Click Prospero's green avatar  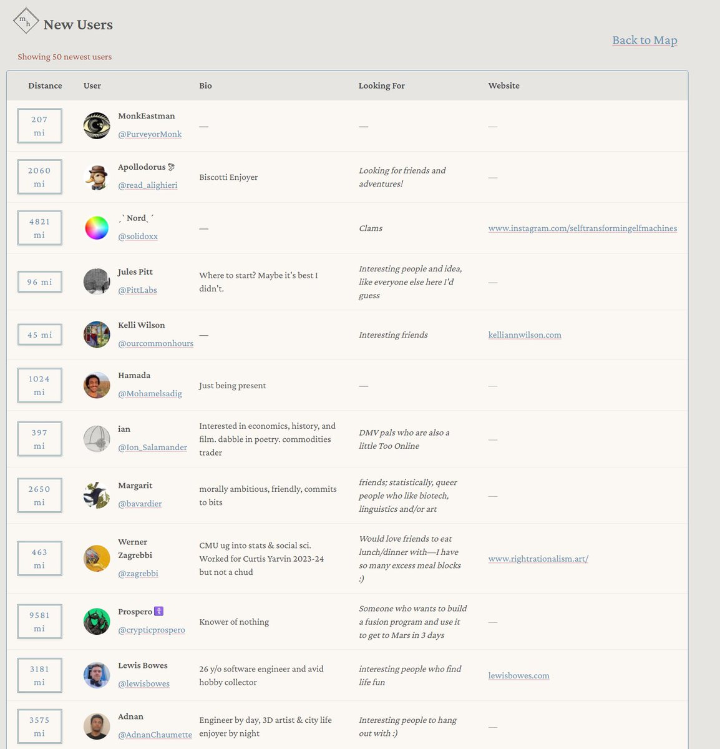pyautogui.click(x=97, y=622)
